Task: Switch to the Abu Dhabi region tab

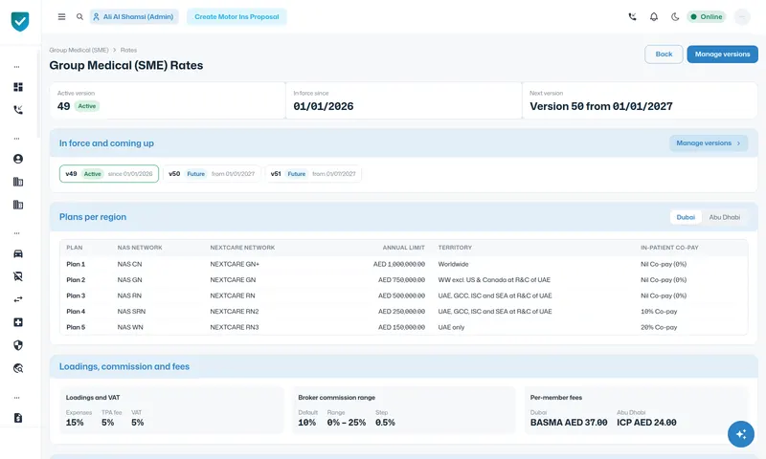Action: (724, 217)
